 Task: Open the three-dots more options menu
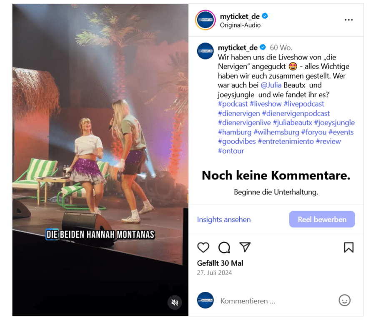[348, 20]
